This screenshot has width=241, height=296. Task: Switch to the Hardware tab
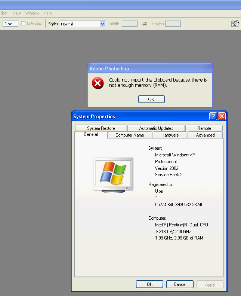pos(170,135)
